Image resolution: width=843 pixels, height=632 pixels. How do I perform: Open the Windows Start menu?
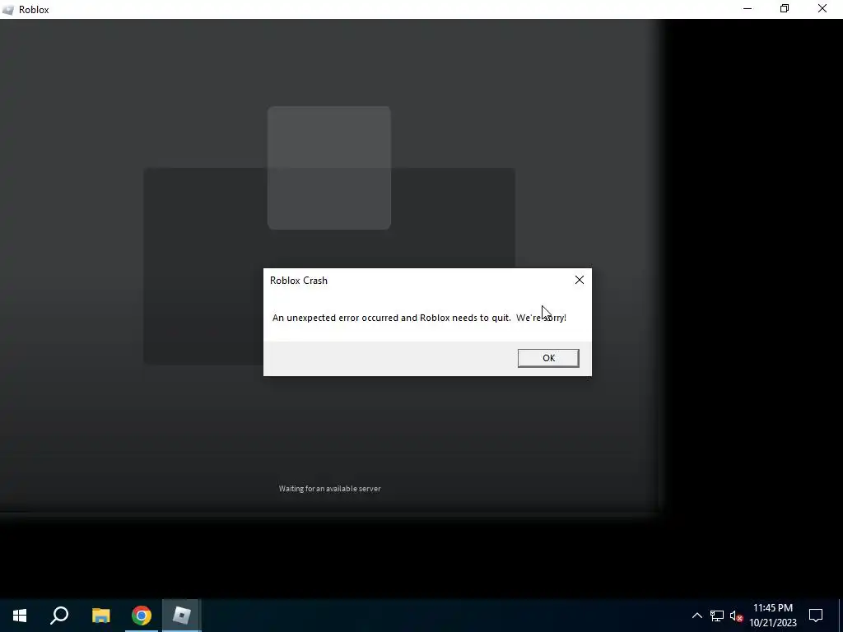(20, 616)
